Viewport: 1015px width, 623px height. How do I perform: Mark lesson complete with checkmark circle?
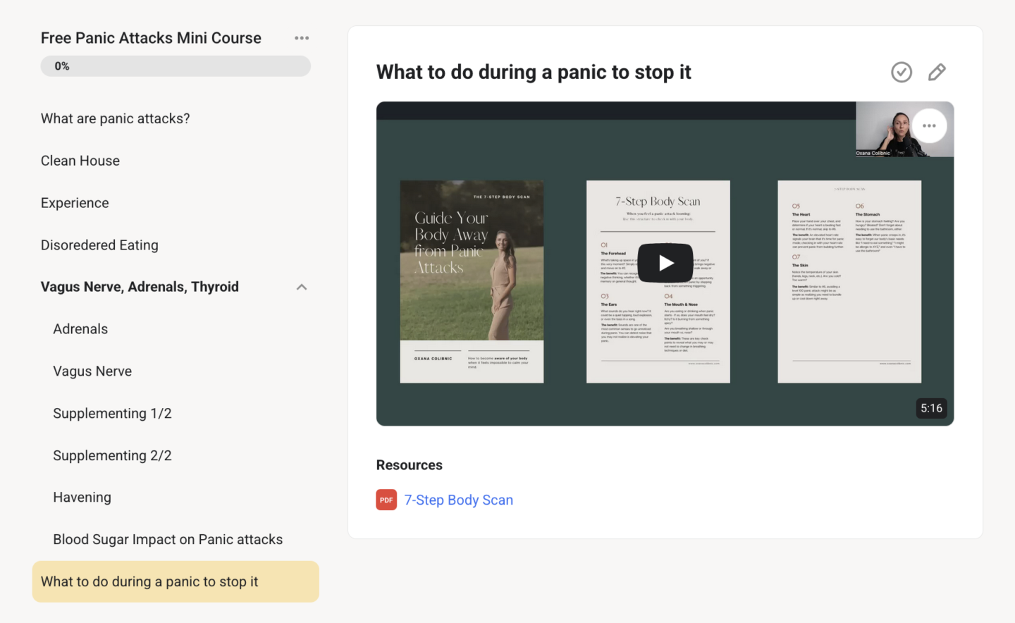[x=901, y=72]
